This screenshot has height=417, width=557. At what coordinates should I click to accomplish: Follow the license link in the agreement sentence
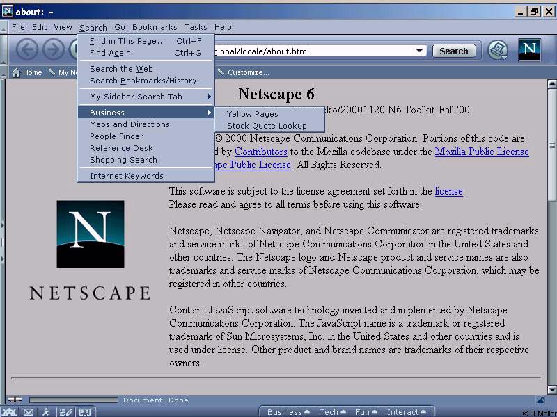(448, 192)
